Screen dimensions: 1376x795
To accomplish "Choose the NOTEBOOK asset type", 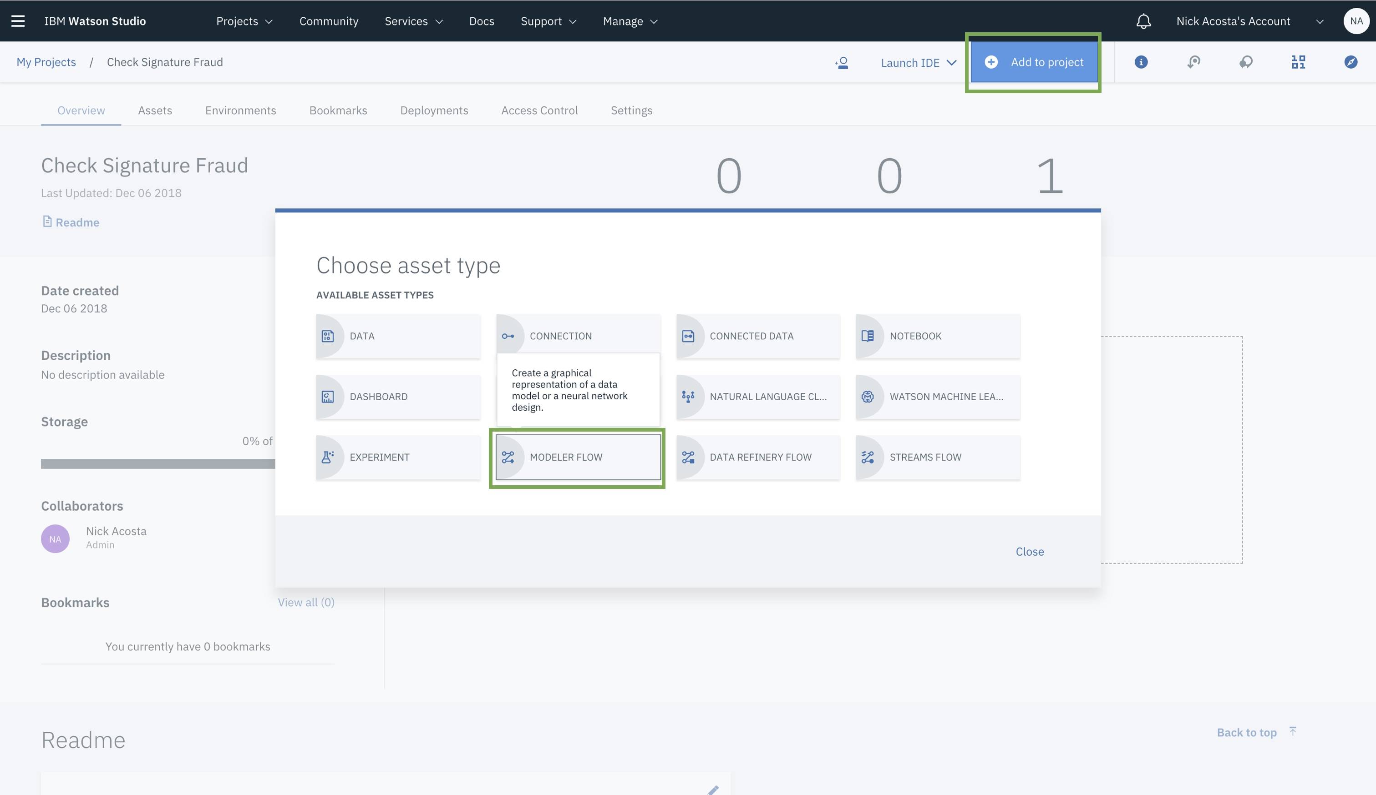I will [x=938, y=336].
